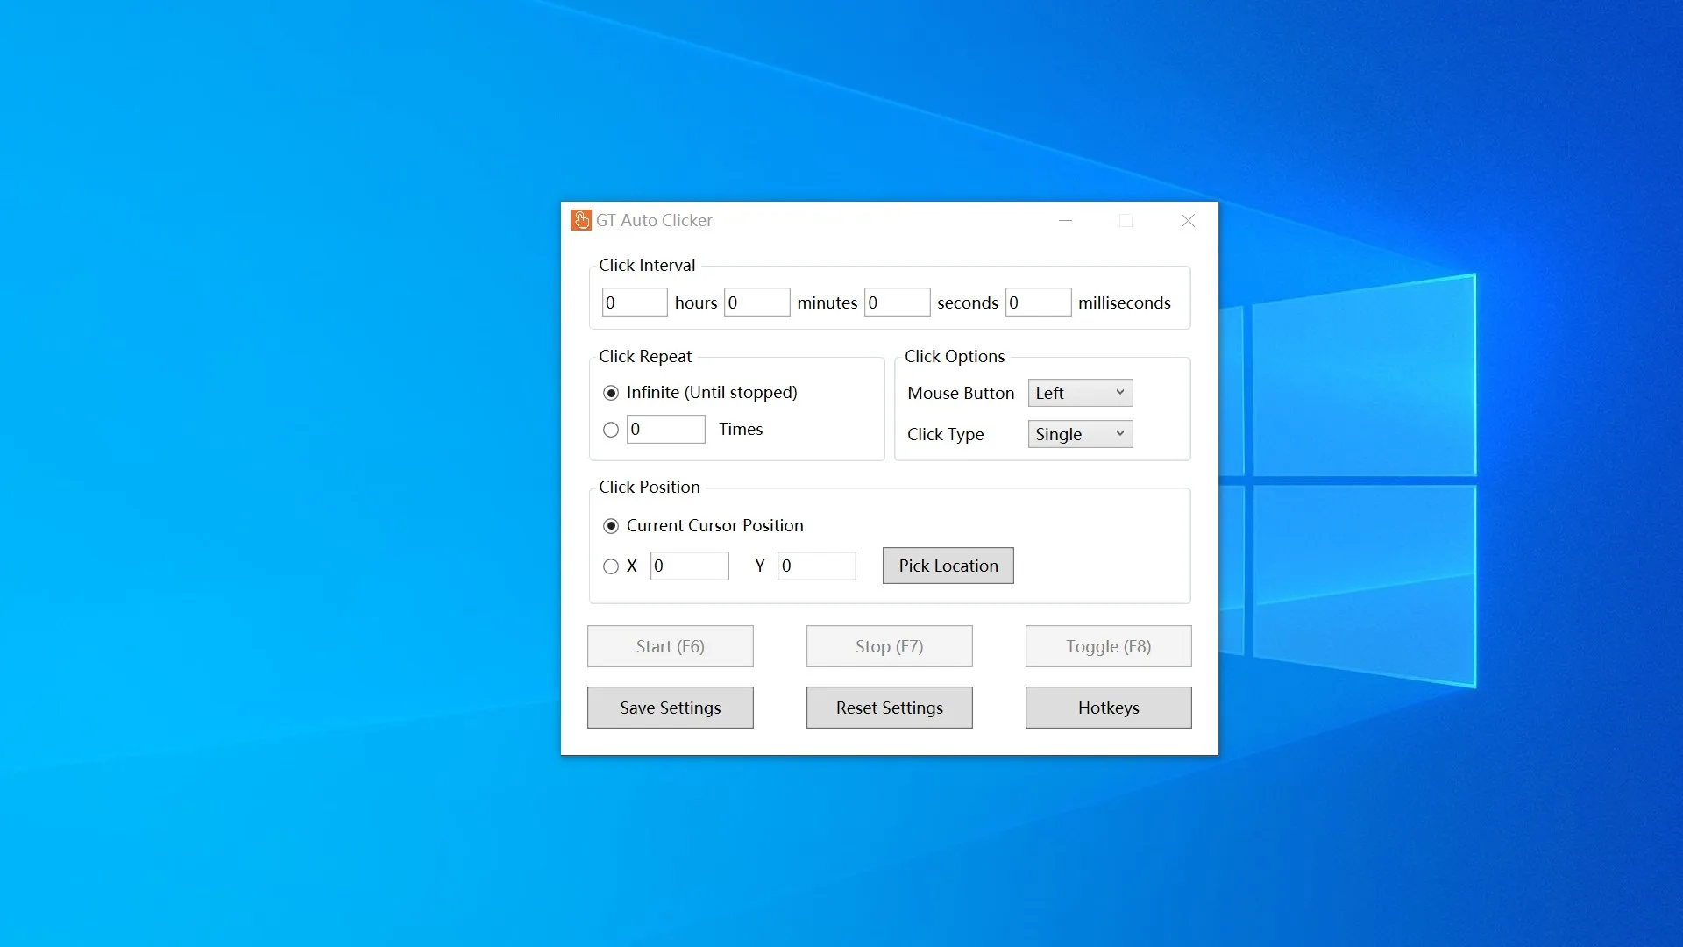Focus the milliseconds interval field
The width and height of the screenshot is (1683, 947).
[x=1038, y=303]
